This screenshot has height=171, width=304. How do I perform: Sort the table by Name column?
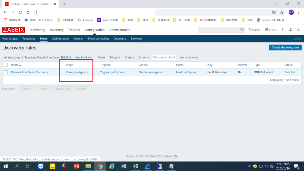pyautogui.click(x=16, y=65)
